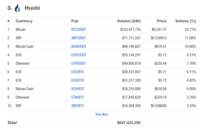
Task: Click View More to expand list
Action: pyautogui.click(x=102, y=115)
